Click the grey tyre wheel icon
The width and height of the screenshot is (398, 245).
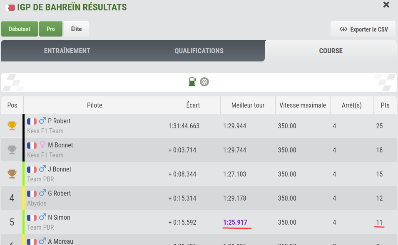pyautogui.click(x=204, y=82)
